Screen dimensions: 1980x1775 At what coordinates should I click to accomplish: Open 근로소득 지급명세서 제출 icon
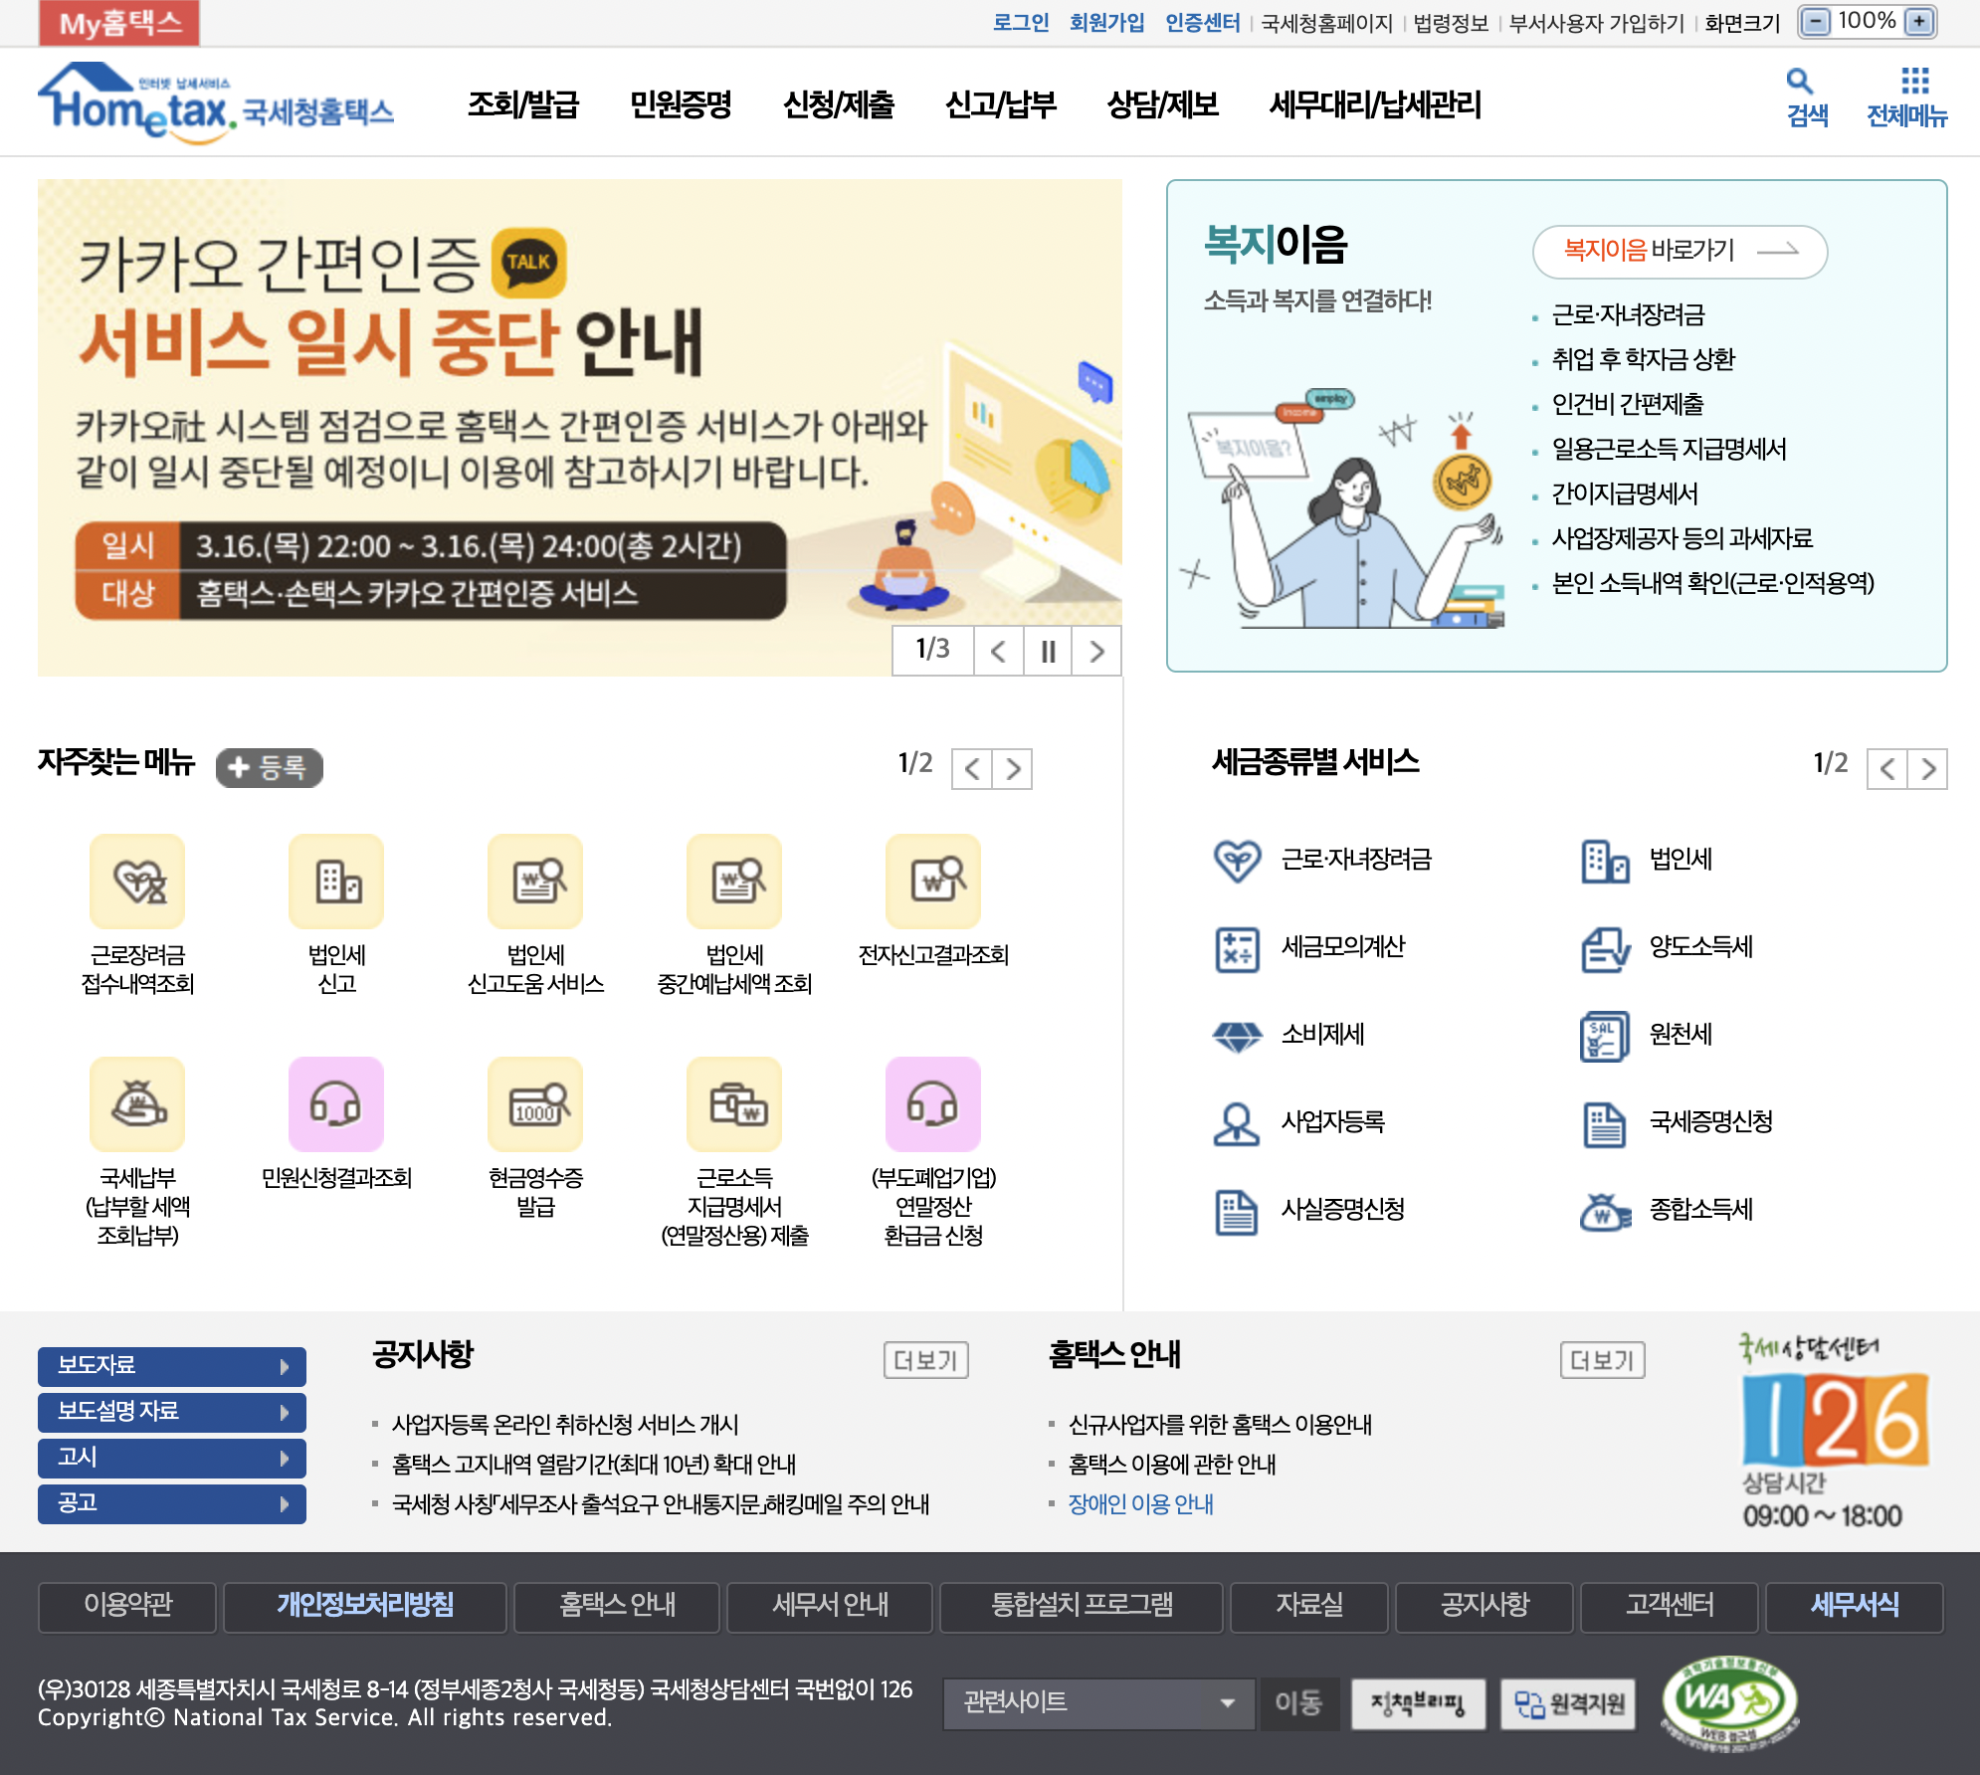click(x=734, y=1104)
